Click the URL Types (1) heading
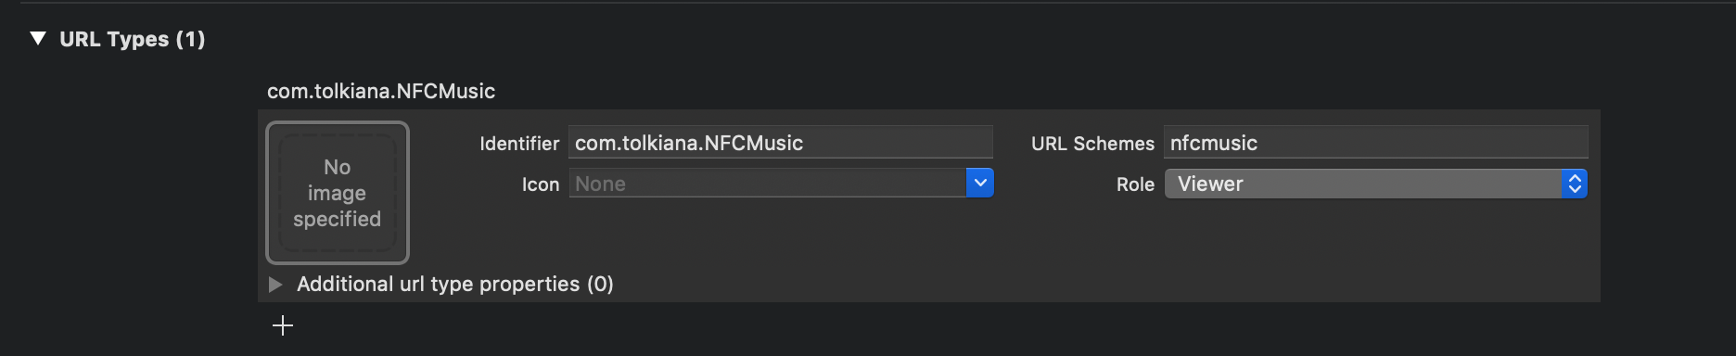The width and height of the screenshot is (1736, 356). [x=132, y=39]
